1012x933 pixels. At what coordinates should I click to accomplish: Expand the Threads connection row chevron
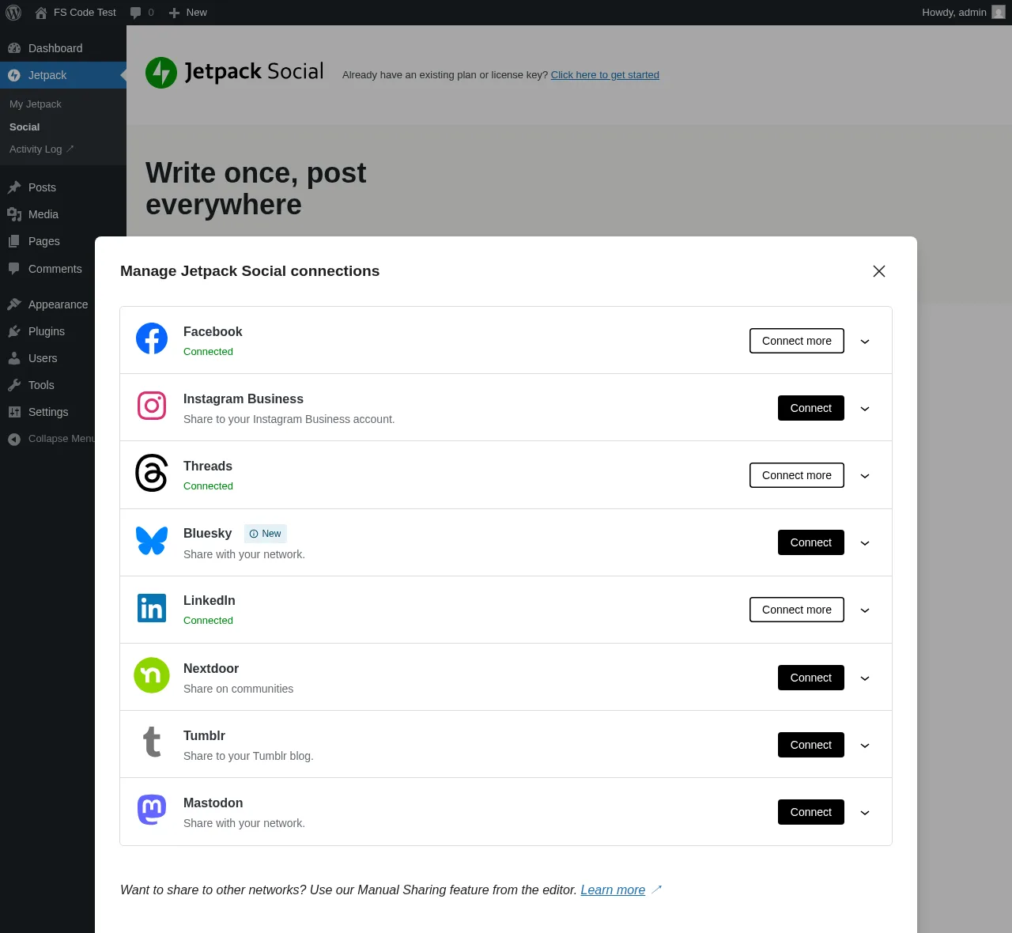tap(865, 476)
